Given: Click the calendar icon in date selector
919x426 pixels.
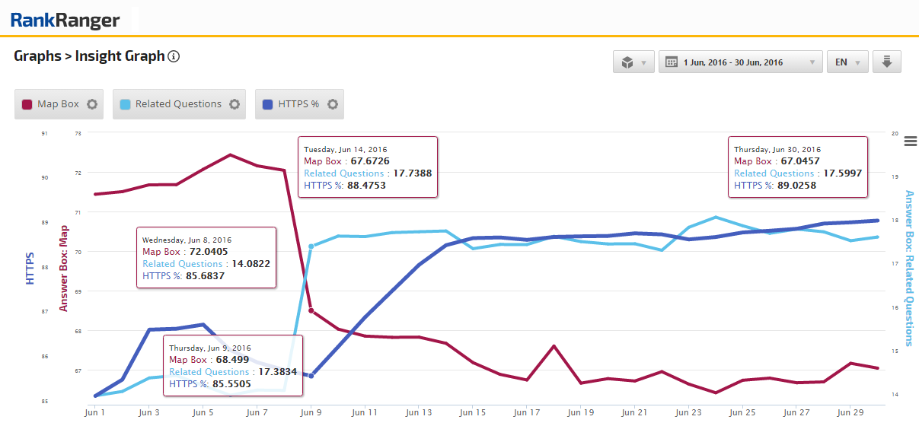Looking at the screenshot, I should [x=672, y=62].
